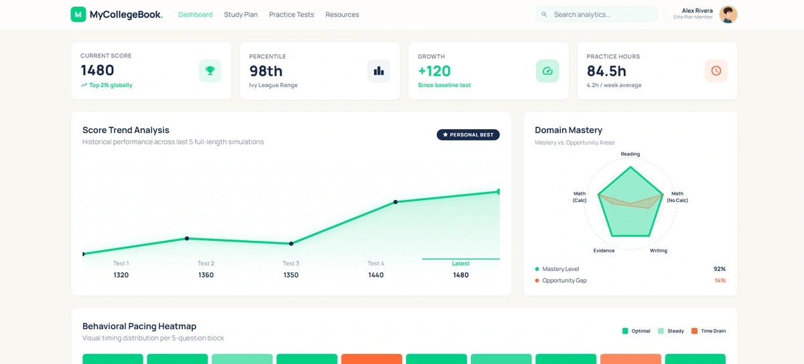Go to the Study Plan tab
The height and width of the screenshot is (364, 804).
[x=241, y=15]
